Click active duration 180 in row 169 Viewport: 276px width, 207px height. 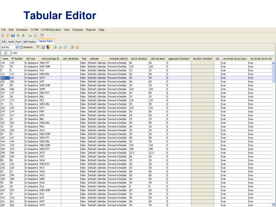[x=139, y=149]
